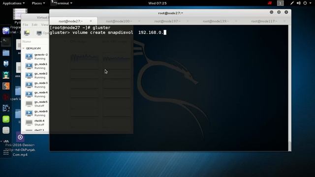The width and height of the screenshot is (315, 177).
Task: Launch the topmost purple dock icon
Action: pos(6,30)
